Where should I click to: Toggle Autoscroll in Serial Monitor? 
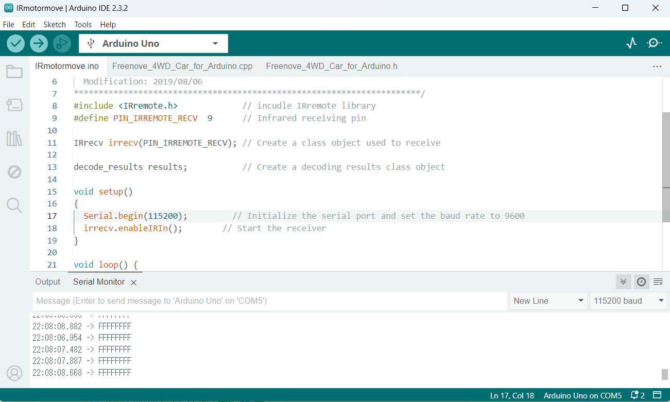pos(623,282)
